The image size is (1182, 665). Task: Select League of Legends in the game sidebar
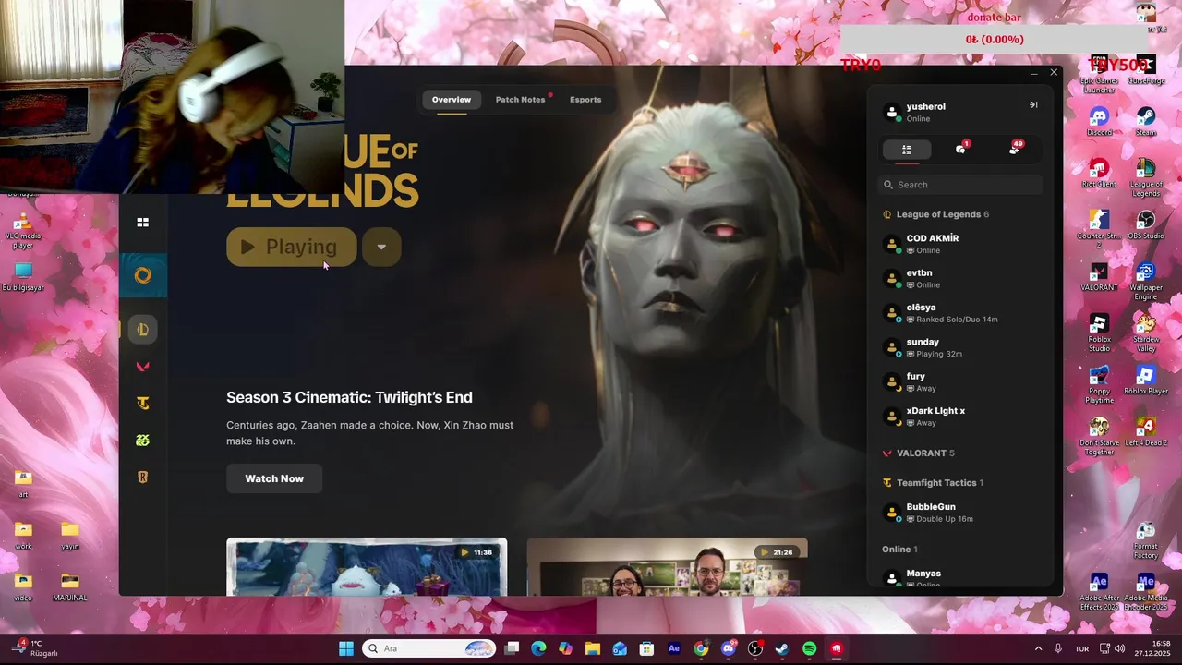point(142,330)
